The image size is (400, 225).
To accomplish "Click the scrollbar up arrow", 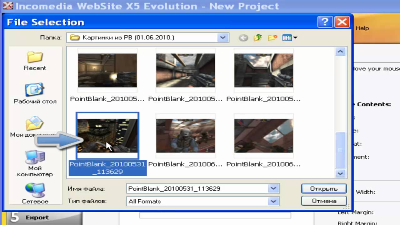I will (340, 51).
